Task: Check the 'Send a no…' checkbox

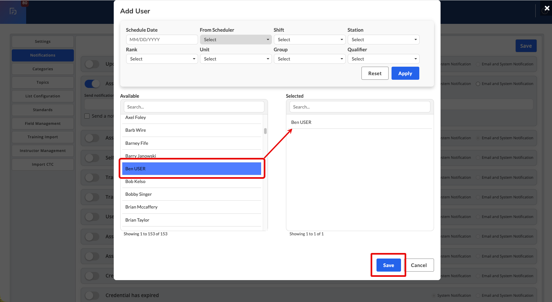Action: [87, 116]
